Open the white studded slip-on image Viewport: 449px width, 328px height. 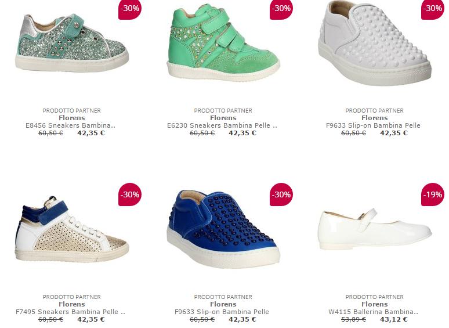(x=375, y=43)
